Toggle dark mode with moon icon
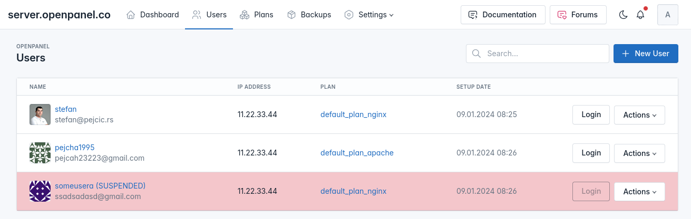691x219 pixels. point(623,15)
